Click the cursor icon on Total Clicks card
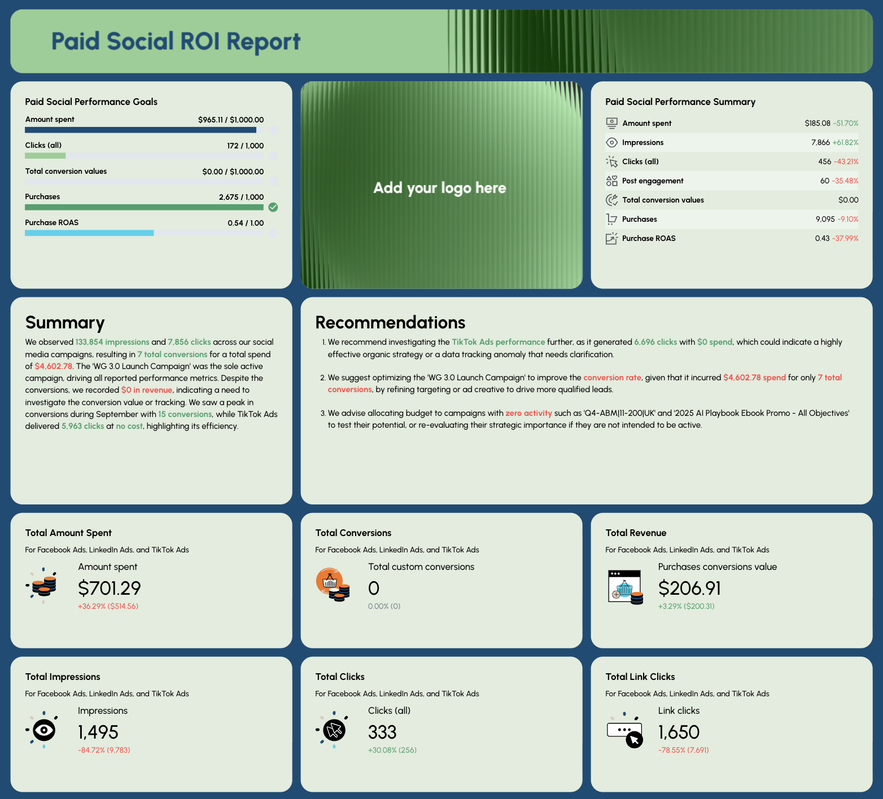The image size is (883, 799). pos(333,730)
